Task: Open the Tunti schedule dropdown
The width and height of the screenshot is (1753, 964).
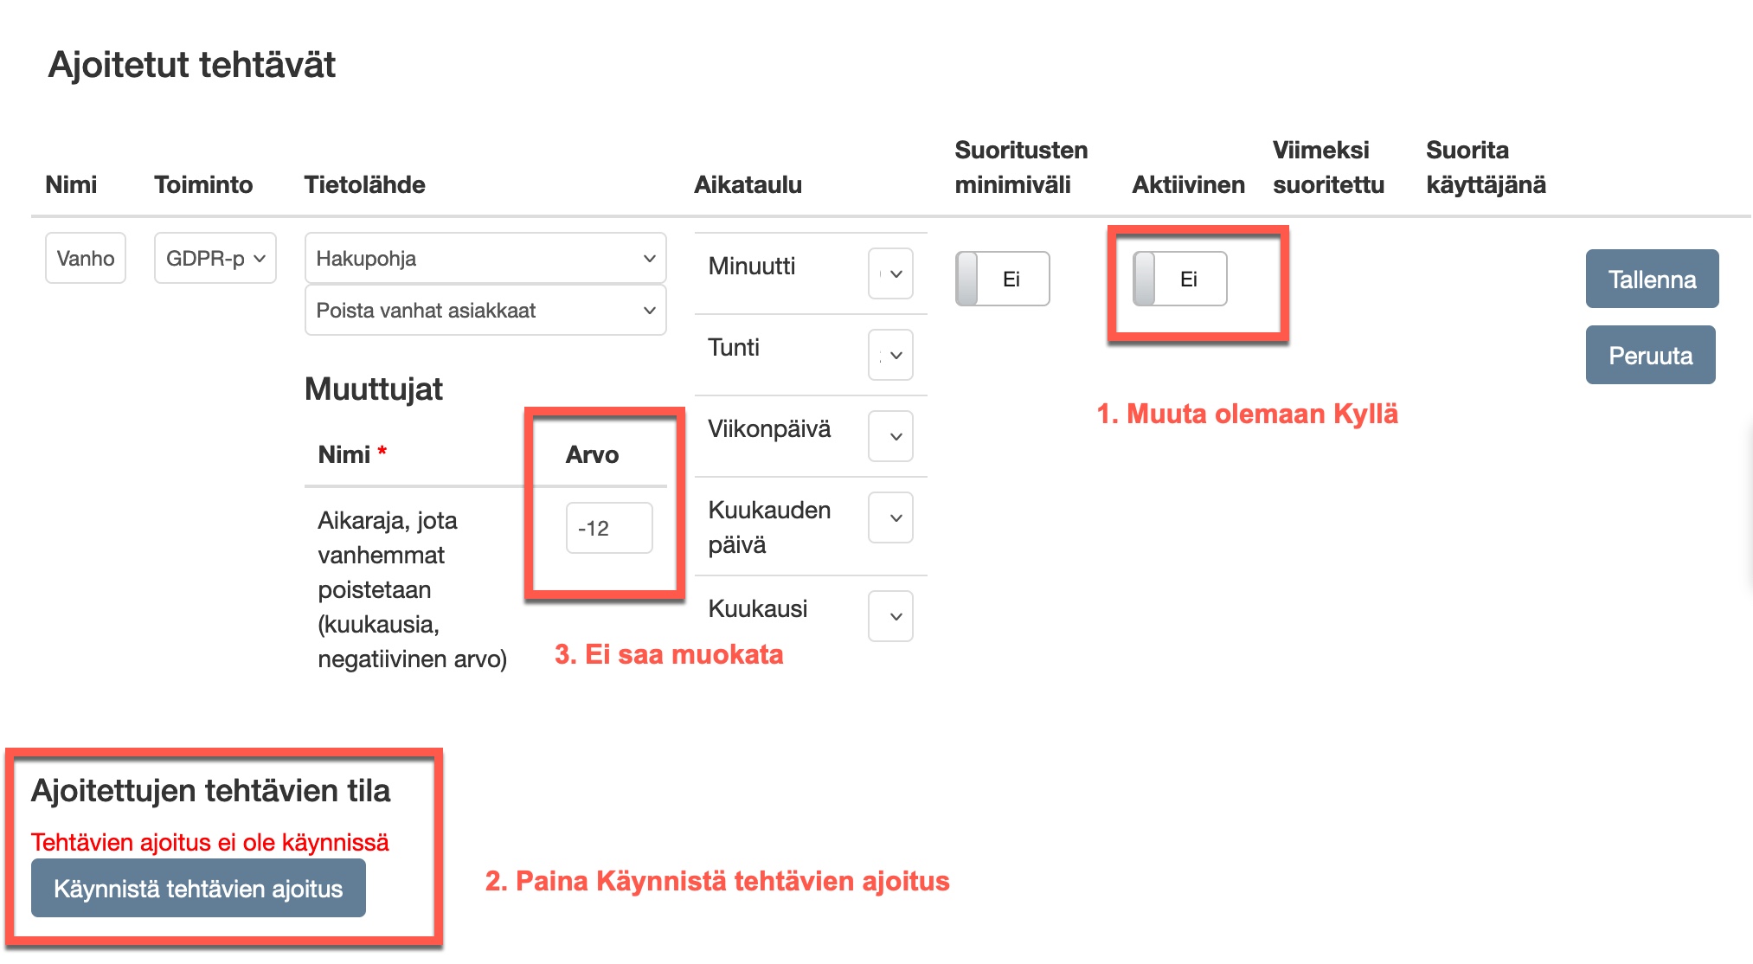Action: (890, 355)
